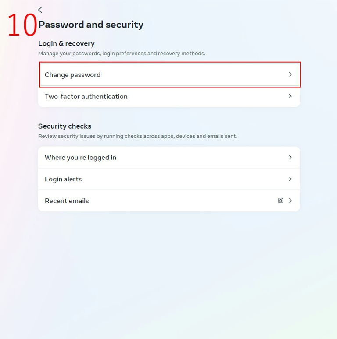Click the red number 10 annotation
337x339 pixels.
22,25
